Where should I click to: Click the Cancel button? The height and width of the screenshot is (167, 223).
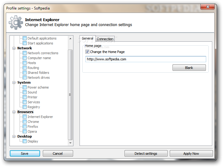point(58,154)
